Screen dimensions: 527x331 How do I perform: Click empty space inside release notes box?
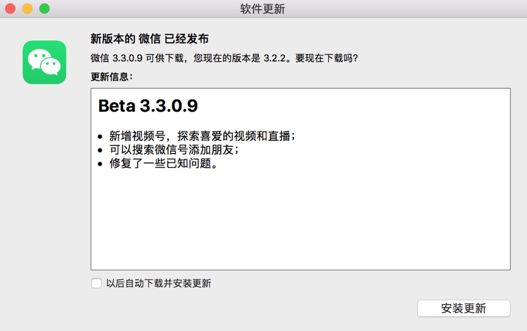click(301, 218)
